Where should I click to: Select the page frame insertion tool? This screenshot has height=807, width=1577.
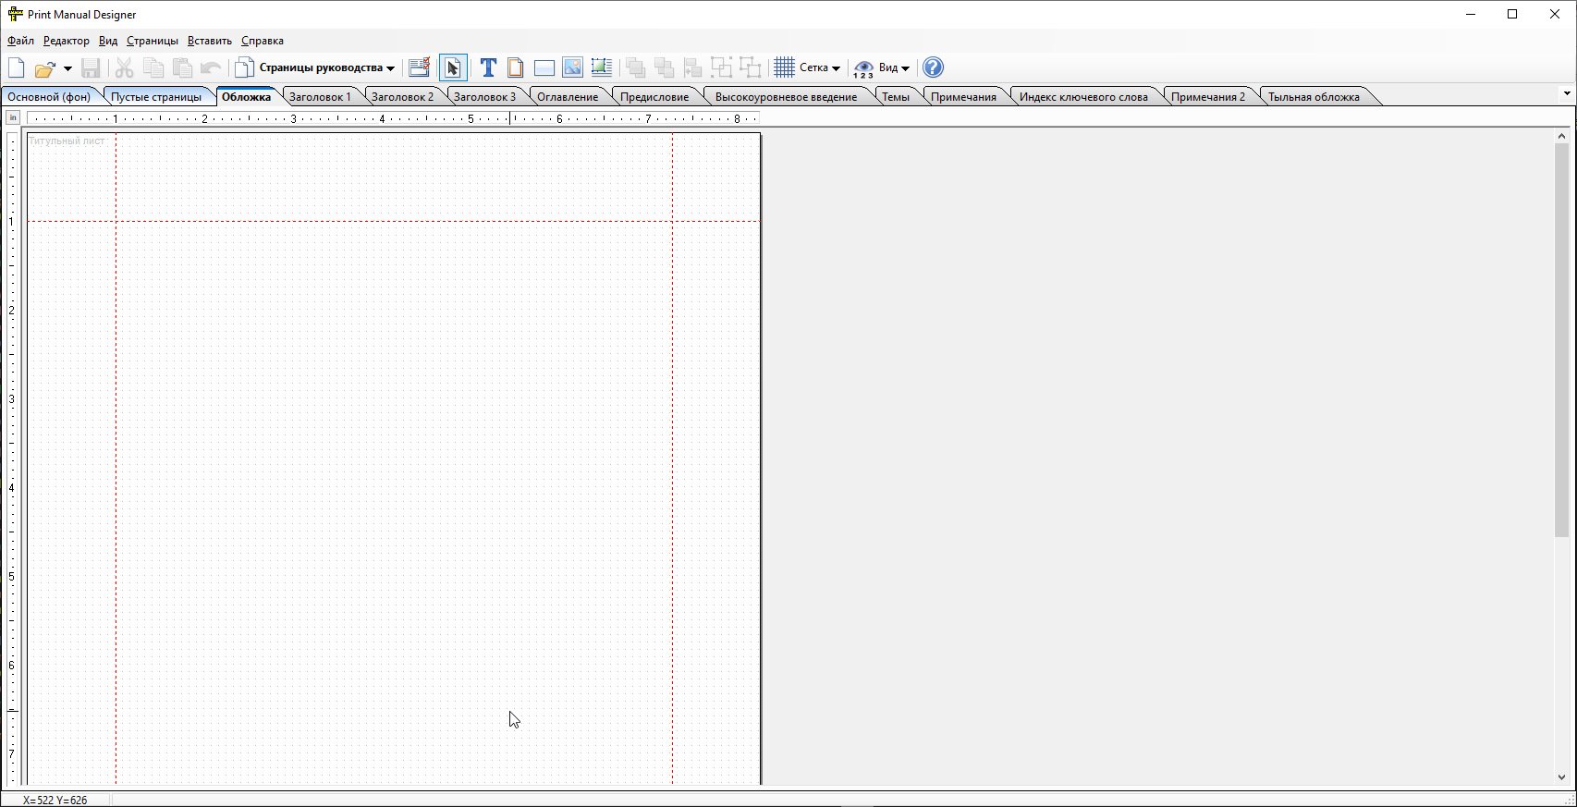pyautogui.click(x=516, y=67)
